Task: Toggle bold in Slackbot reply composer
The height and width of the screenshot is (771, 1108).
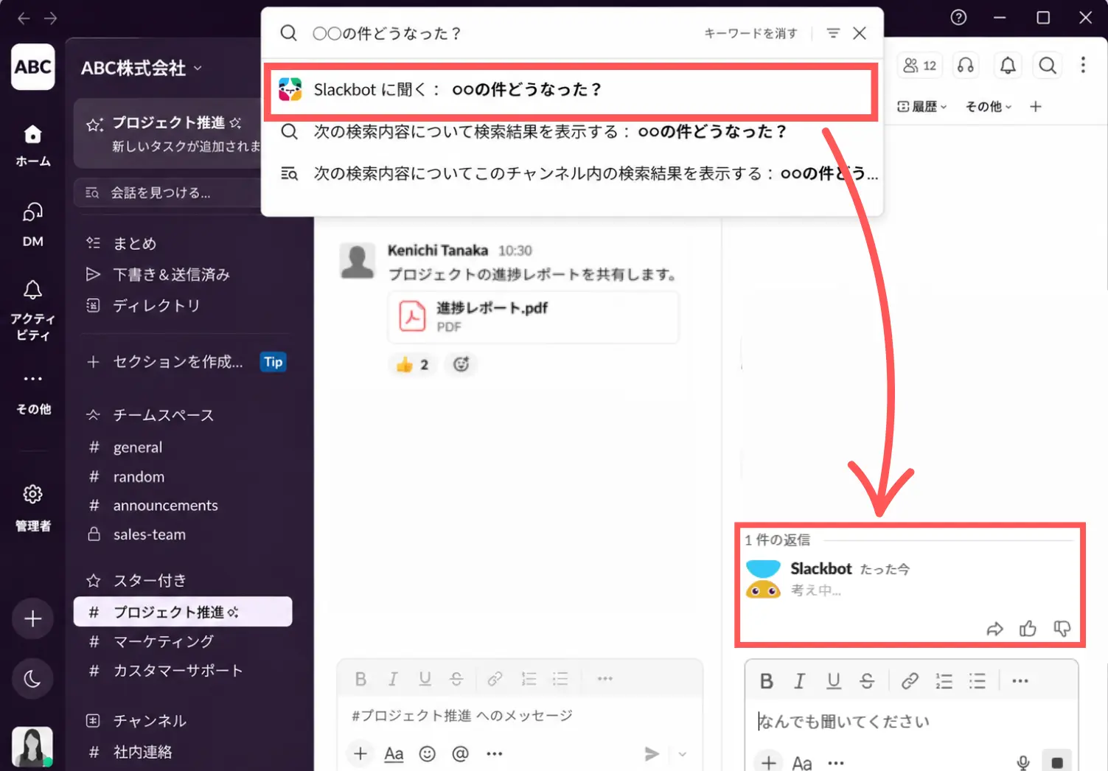Action: point(767,681)
